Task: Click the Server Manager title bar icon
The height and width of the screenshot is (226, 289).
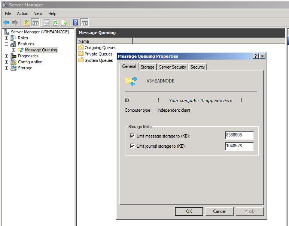Action: tap(5, 4)
